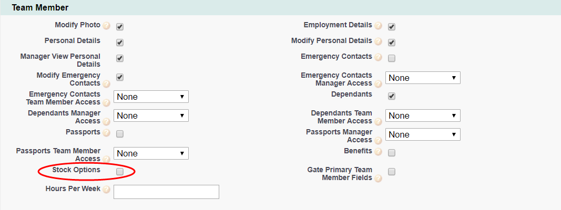Viewport: 561px width, 210px height.
Task: Click help icon next to Hours Per Week
Action: pos(106,190)
